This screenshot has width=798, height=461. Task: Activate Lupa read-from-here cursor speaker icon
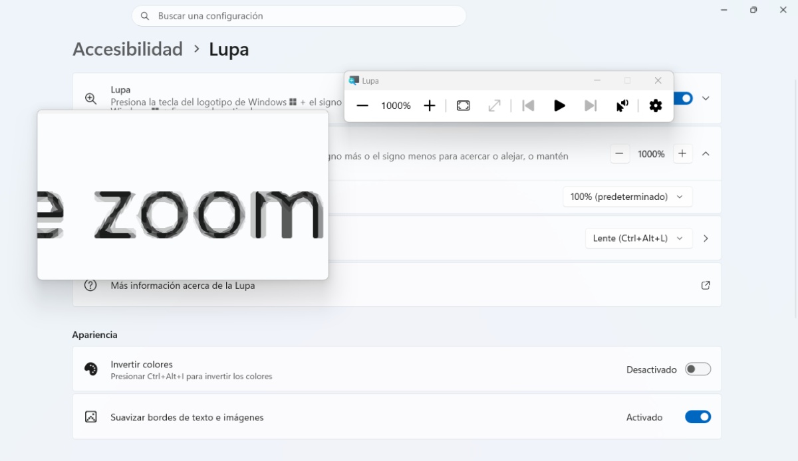click(622, 106)
